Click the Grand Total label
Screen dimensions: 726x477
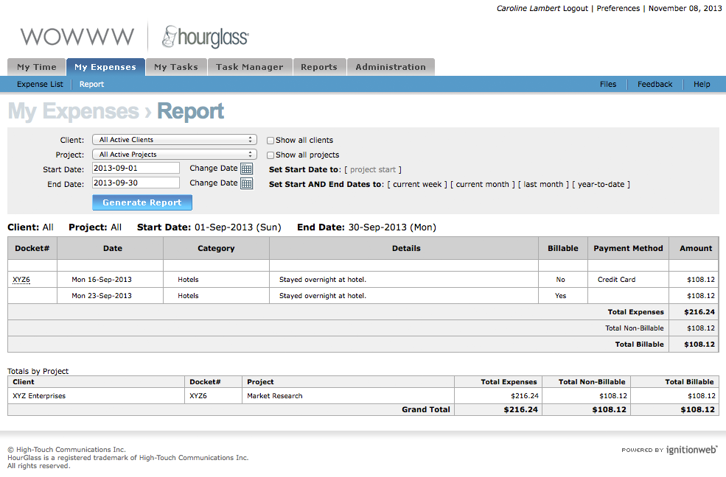(x=425, y=409)
